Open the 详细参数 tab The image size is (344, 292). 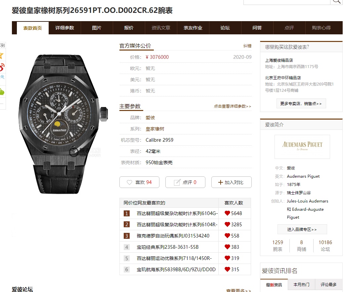point(65,28)
